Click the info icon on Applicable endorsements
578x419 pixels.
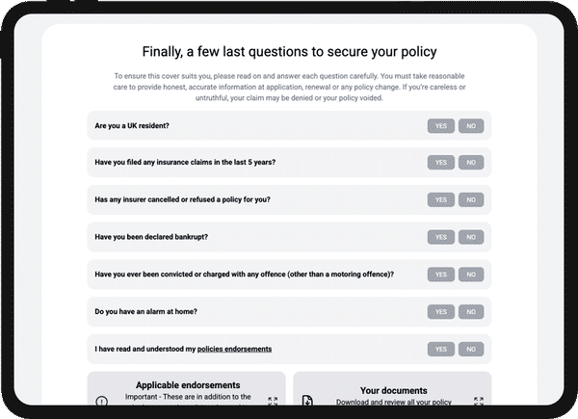101,401
